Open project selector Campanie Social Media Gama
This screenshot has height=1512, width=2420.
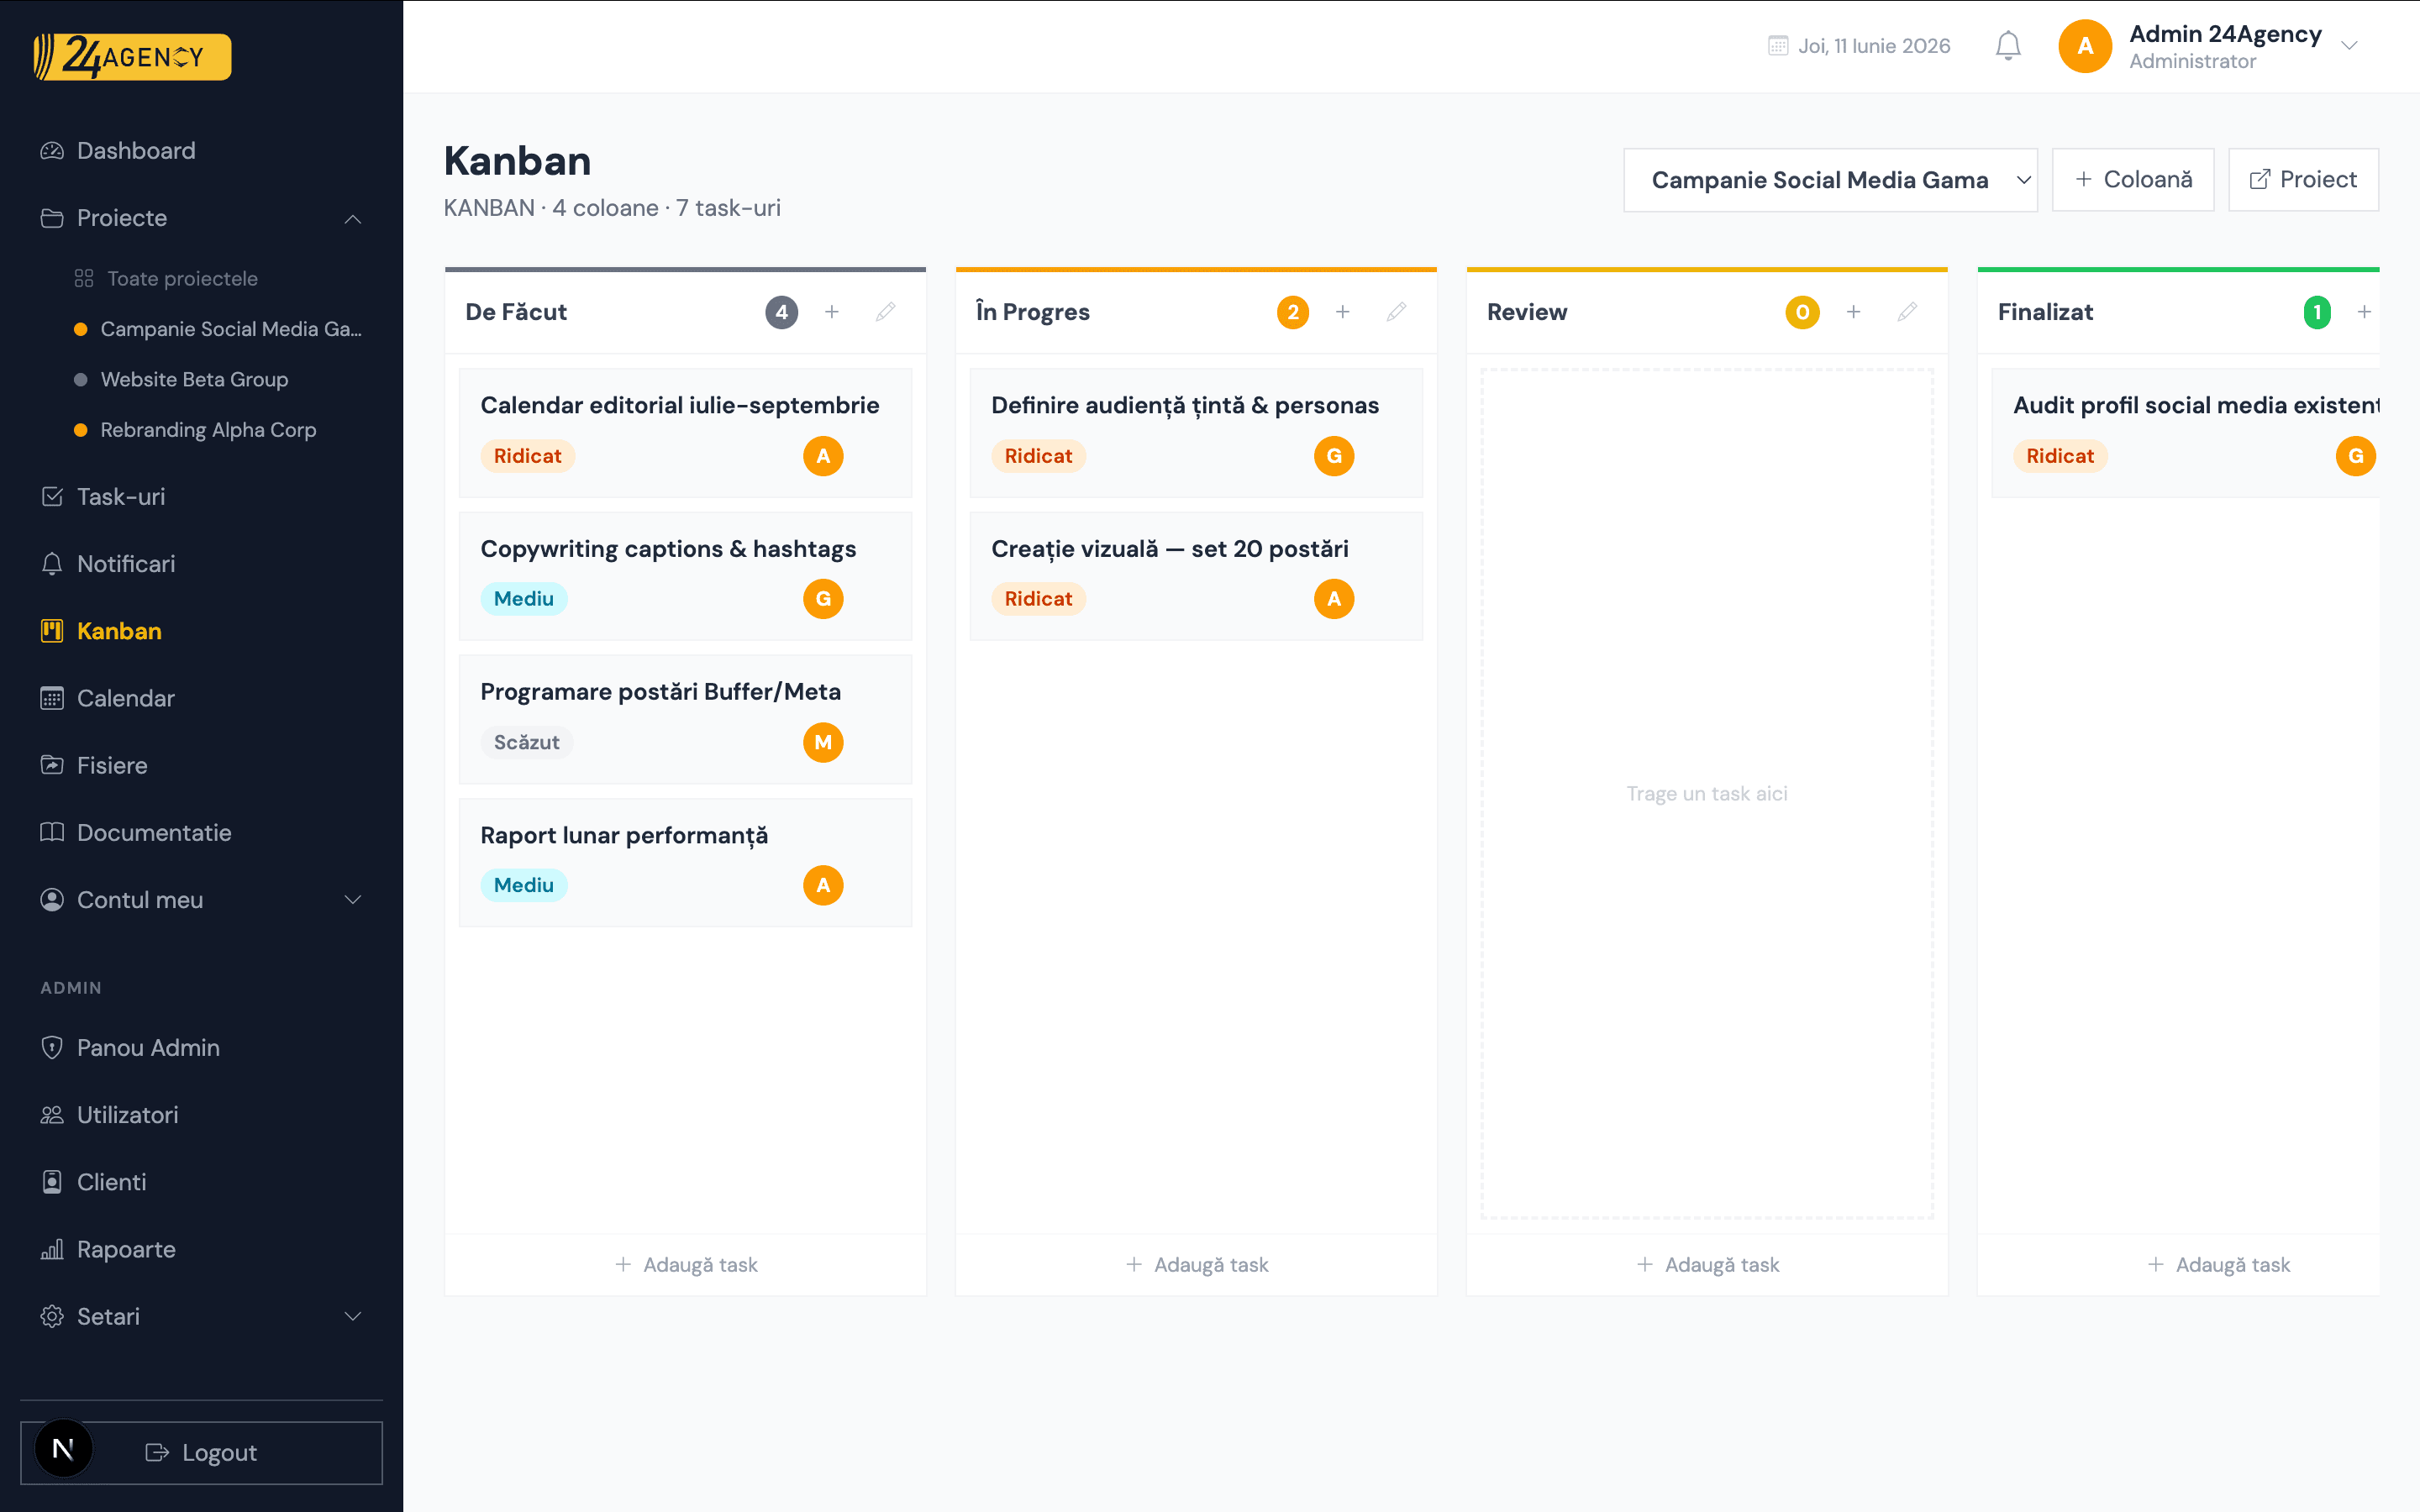tap(1830, 180)
